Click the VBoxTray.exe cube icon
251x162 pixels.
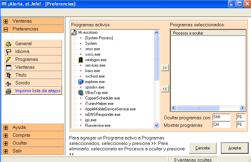pos(81,93)
